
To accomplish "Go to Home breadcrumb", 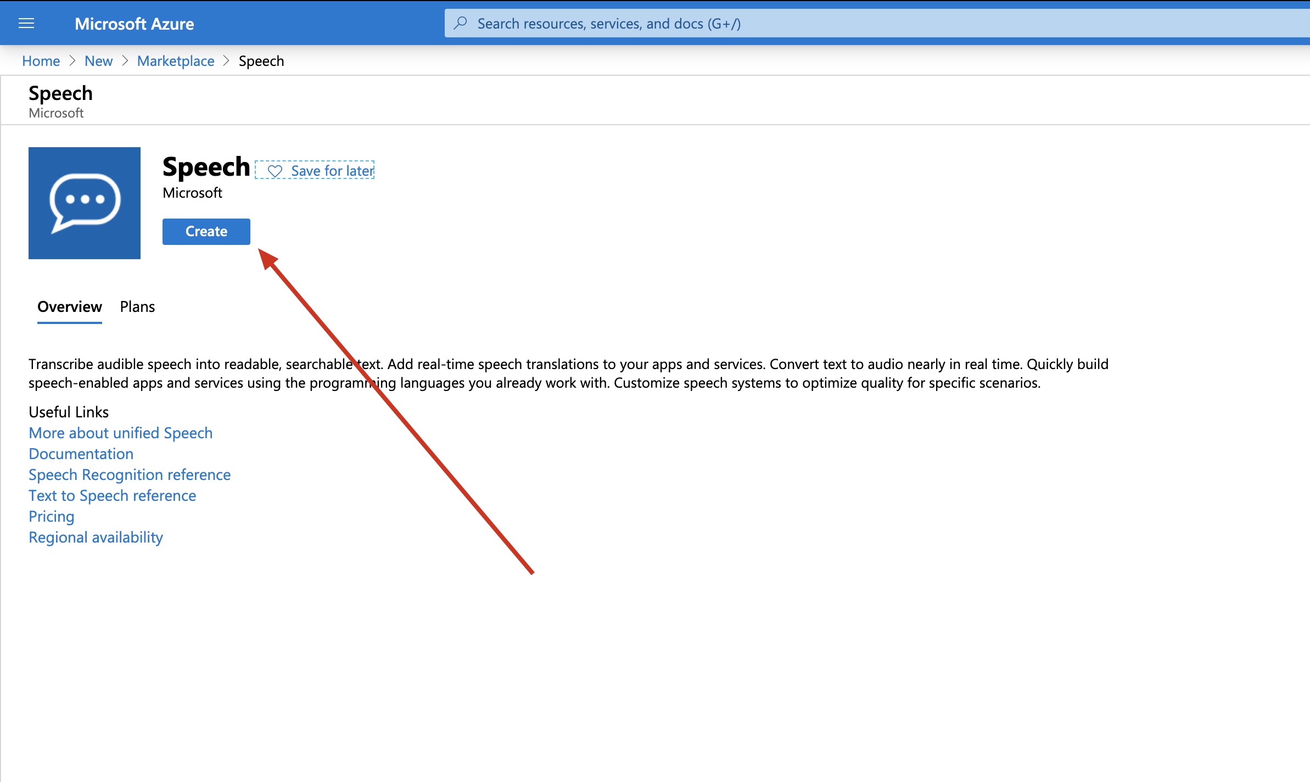I will (x=41, y=61).
